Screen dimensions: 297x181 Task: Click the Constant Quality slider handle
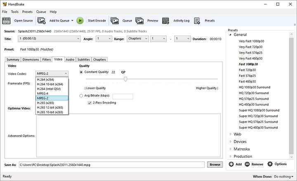point(125,79)
